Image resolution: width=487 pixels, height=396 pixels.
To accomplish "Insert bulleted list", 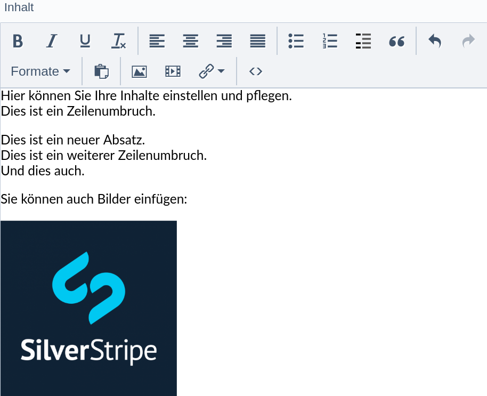I will pyautogui.click(x=296, y=41).
